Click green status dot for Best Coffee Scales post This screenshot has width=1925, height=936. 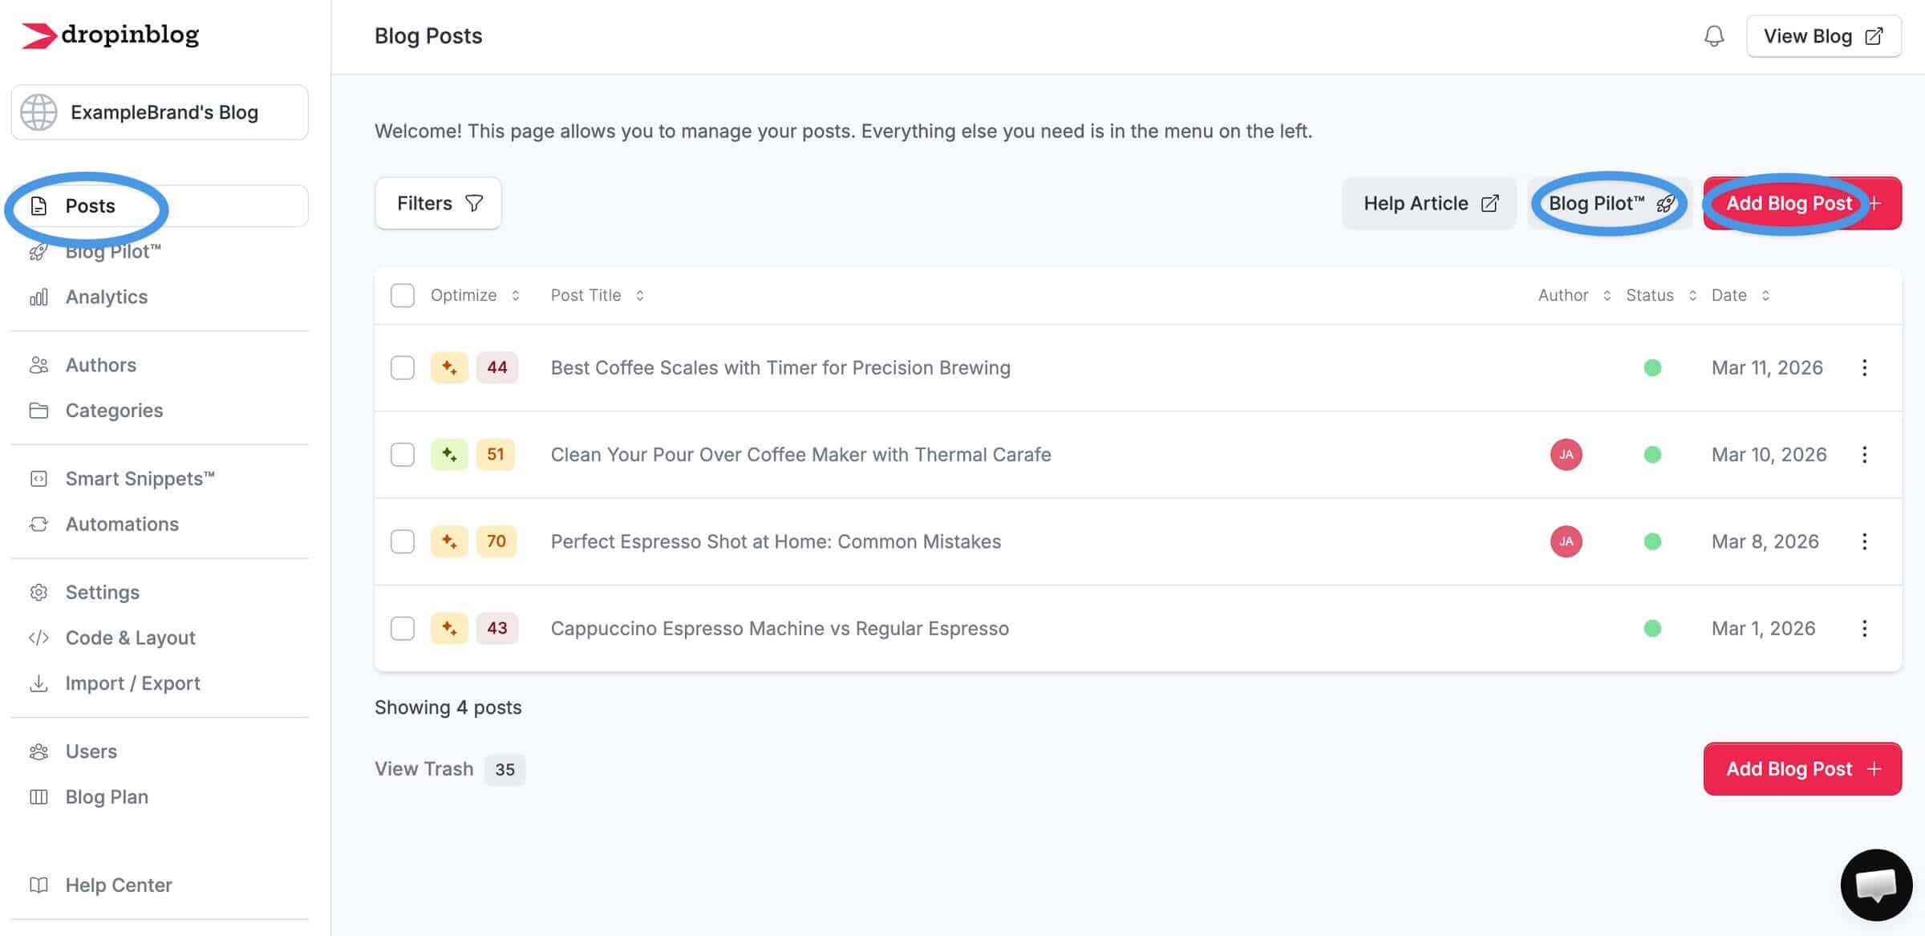(x=1652, y=367)
